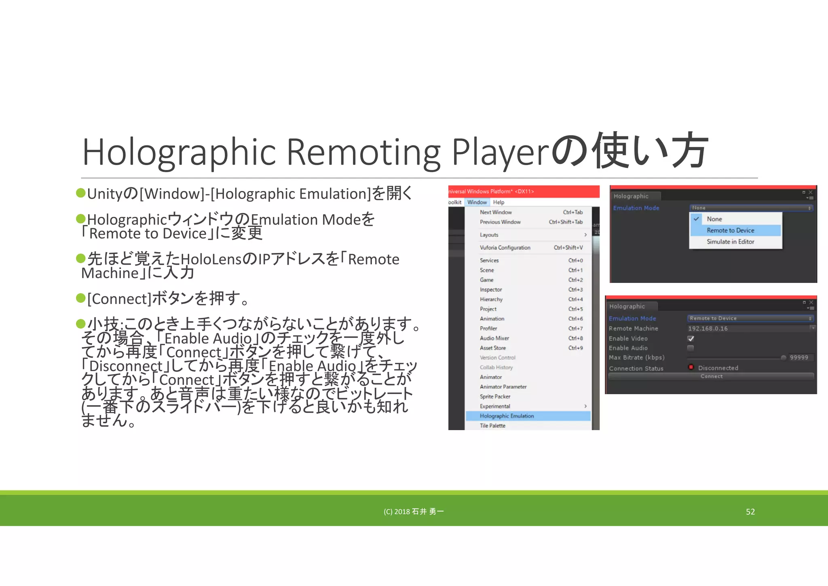Open Project from the Window menu

528,309
